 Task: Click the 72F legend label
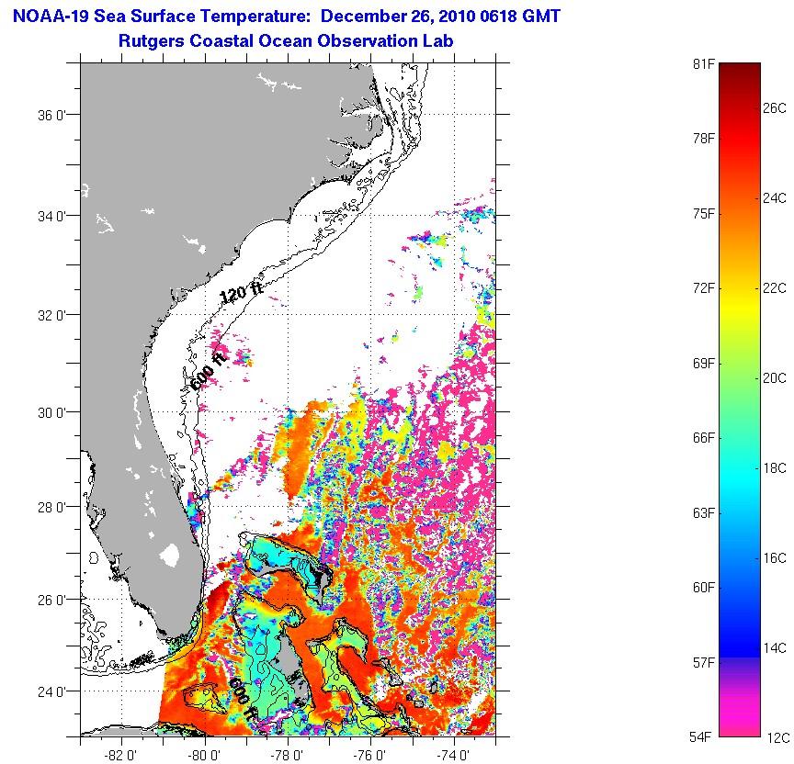tap(704, 288)
